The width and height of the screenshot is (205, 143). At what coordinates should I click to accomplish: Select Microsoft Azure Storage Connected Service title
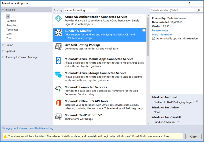click(x=95, y=73)
